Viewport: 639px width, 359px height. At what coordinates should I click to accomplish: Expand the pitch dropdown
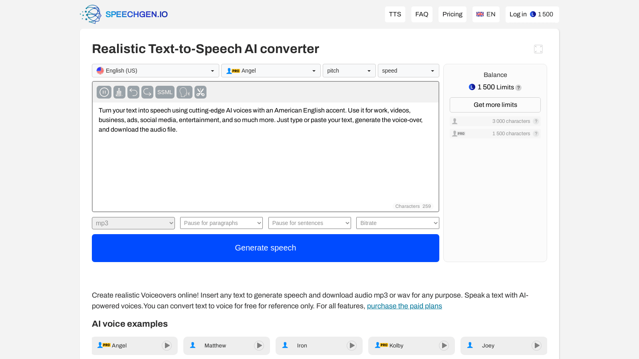[349, 71]
